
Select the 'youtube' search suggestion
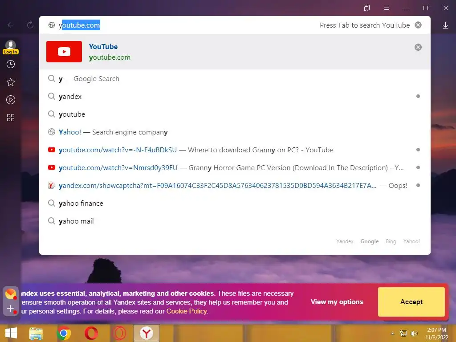point(235,114)
